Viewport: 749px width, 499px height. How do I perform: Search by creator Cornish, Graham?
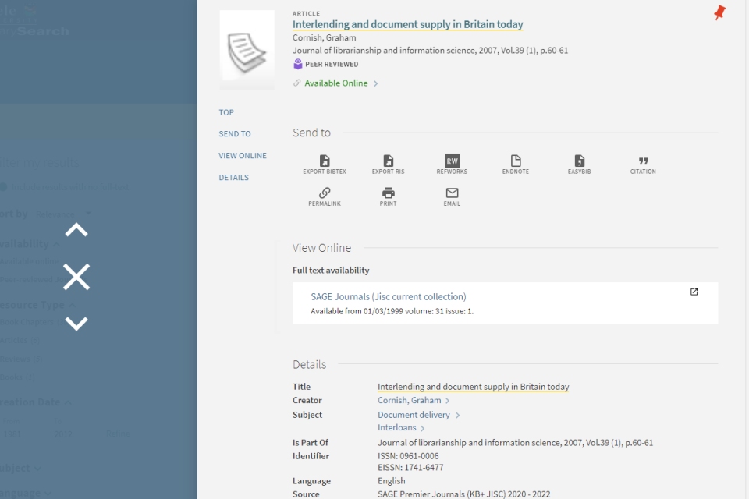(409, 400)
